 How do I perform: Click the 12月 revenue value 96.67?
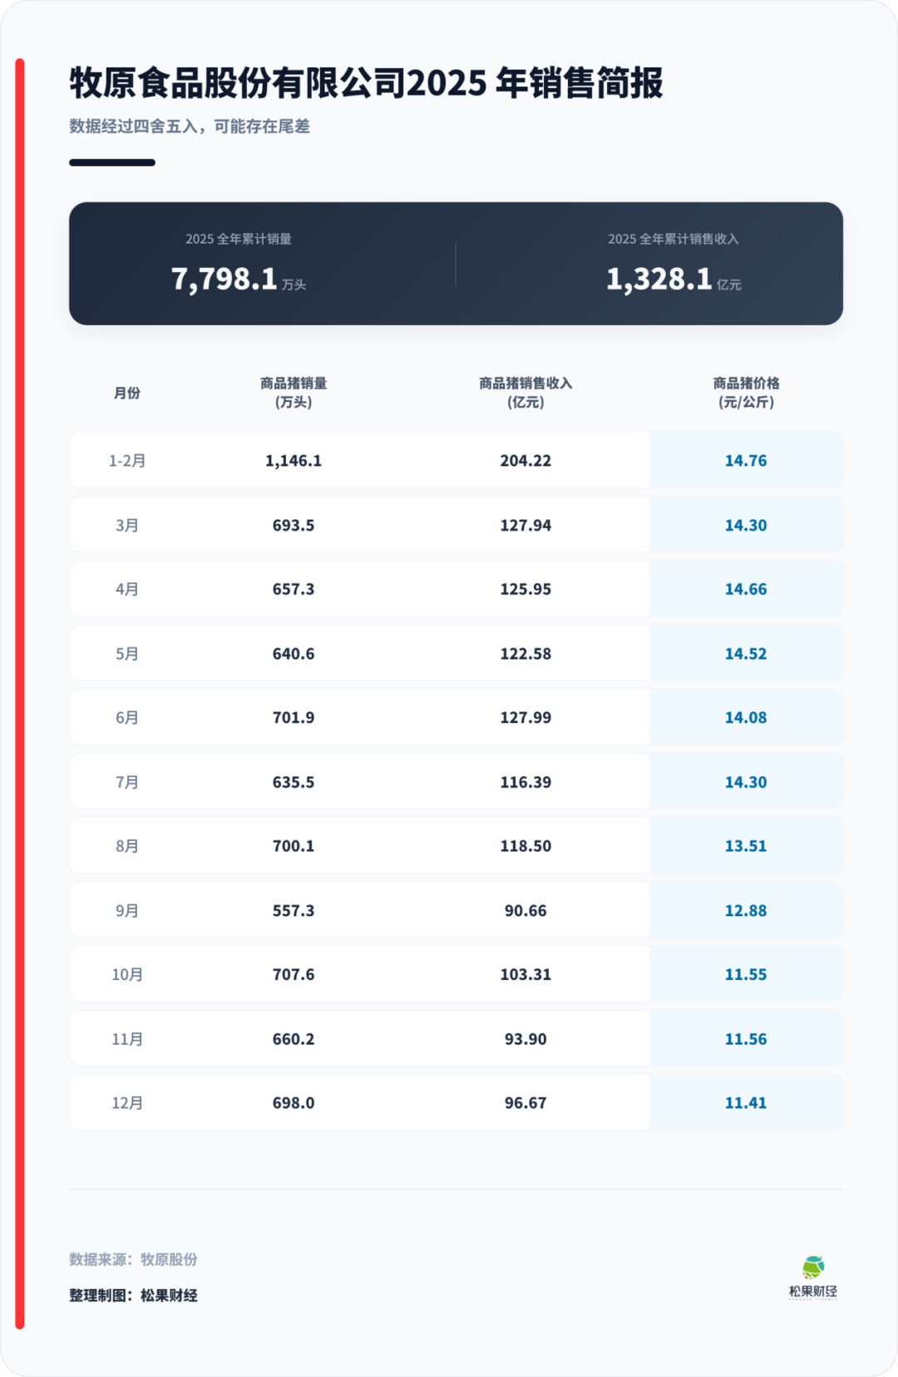tap(525, 1103)
